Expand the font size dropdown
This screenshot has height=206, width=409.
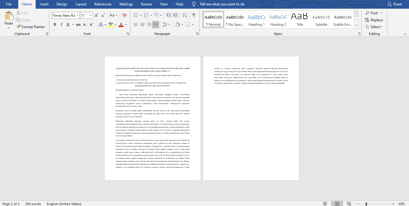91,16
